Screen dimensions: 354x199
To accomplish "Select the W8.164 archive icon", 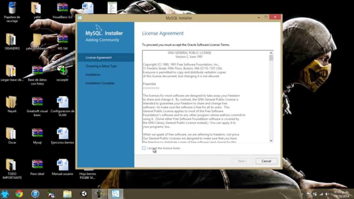I will pyautogui.click(x=63, y=41).
